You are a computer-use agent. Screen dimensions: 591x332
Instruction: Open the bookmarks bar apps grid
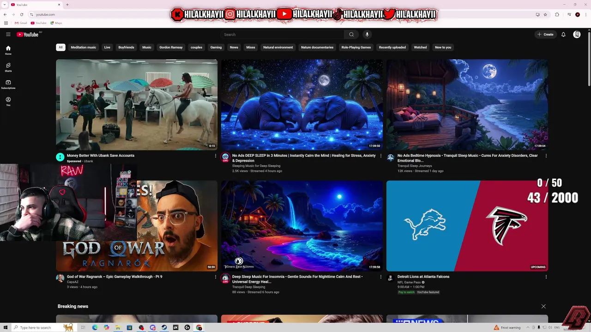pyautogui.click(x=6, y=23)
